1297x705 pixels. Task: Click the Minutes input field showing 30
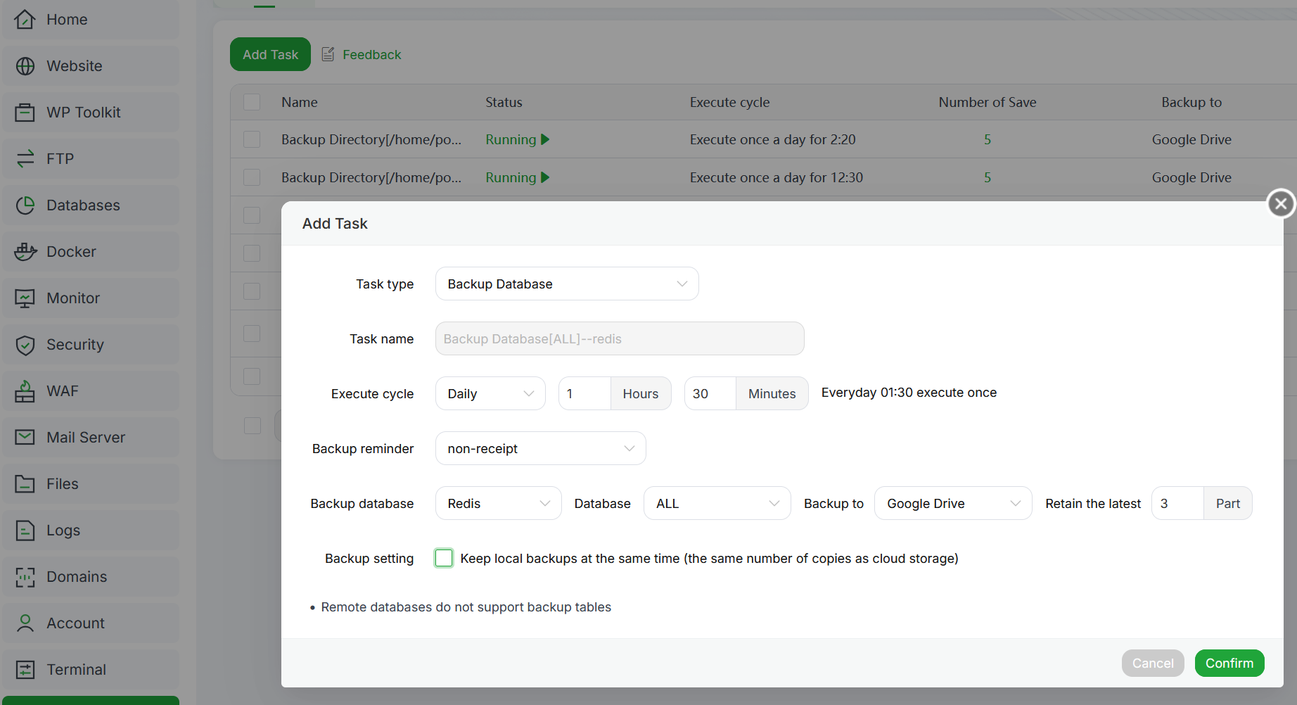coord(710,393)
